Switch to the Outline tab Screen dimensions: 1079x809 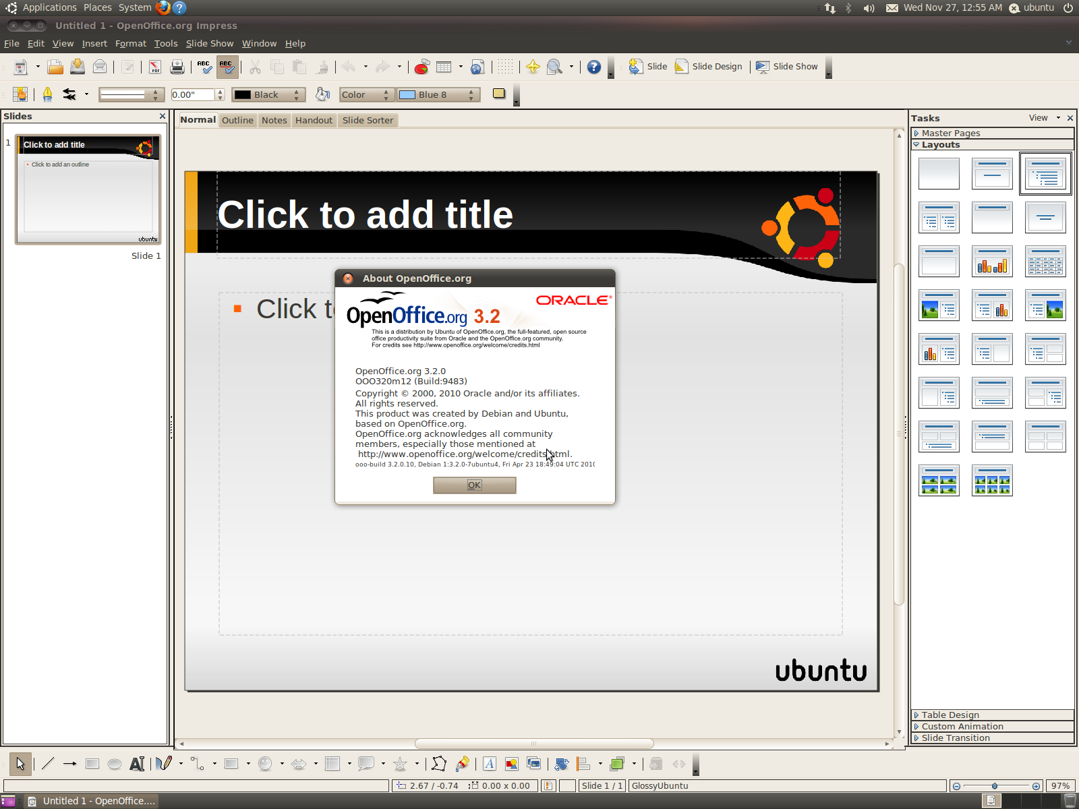(237, 120)
